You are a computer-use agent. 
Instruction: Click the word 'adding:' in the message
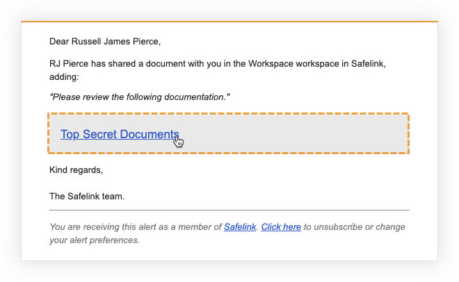64,77
